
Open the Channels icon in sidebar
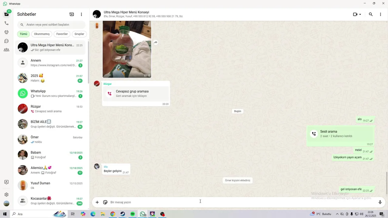pyautogui.click(x=6, y=41)
